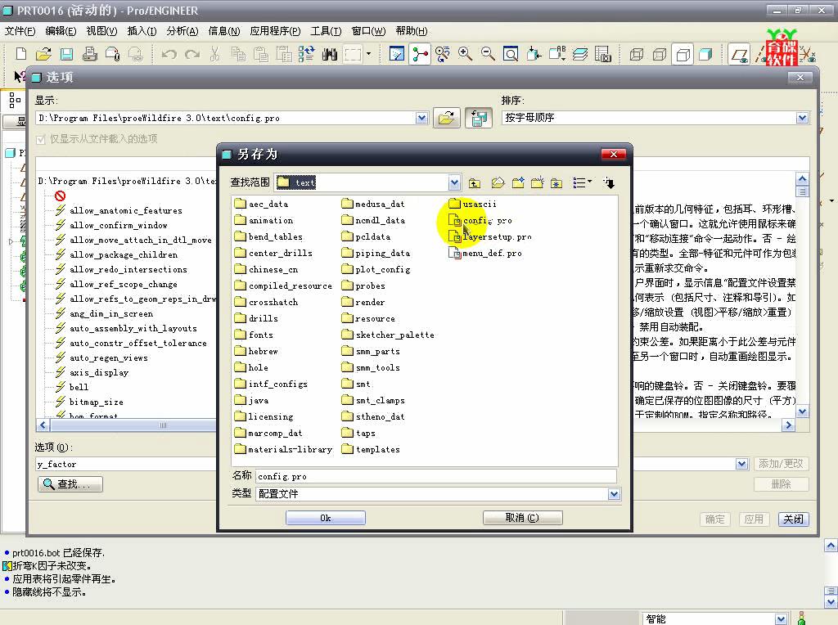Select the usascii folder

tap(472, 204)
